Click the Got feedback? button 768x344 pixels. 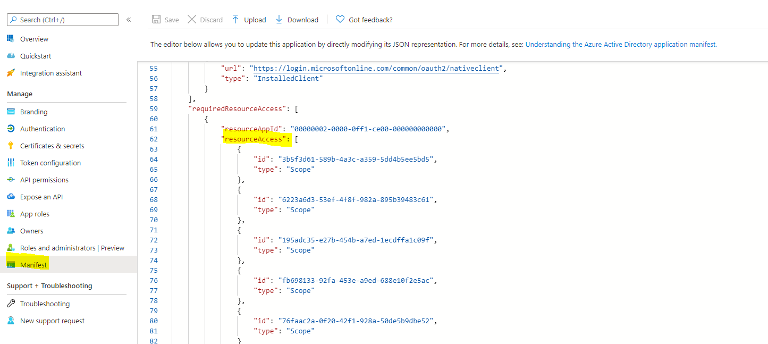point(364,20)
